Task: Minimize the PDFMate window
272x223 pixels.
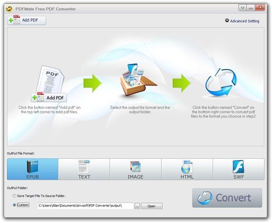Action: 251,8
